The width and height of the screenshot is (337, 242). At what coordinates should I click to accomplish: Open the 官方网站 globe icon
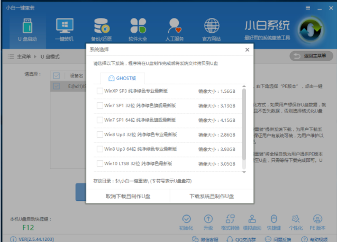(212, 30)
